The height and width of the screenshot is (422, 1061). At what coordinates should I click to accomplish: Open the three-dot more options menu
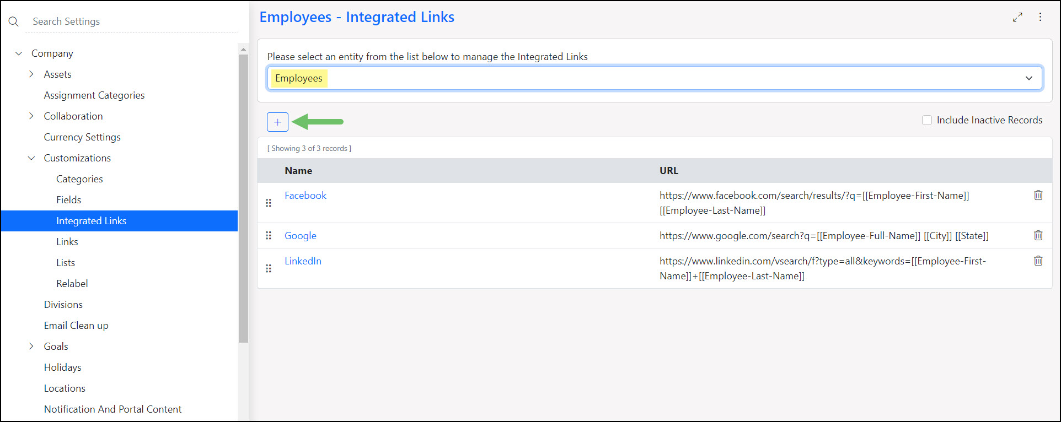pyautogui.click(x=1040, y=17)
